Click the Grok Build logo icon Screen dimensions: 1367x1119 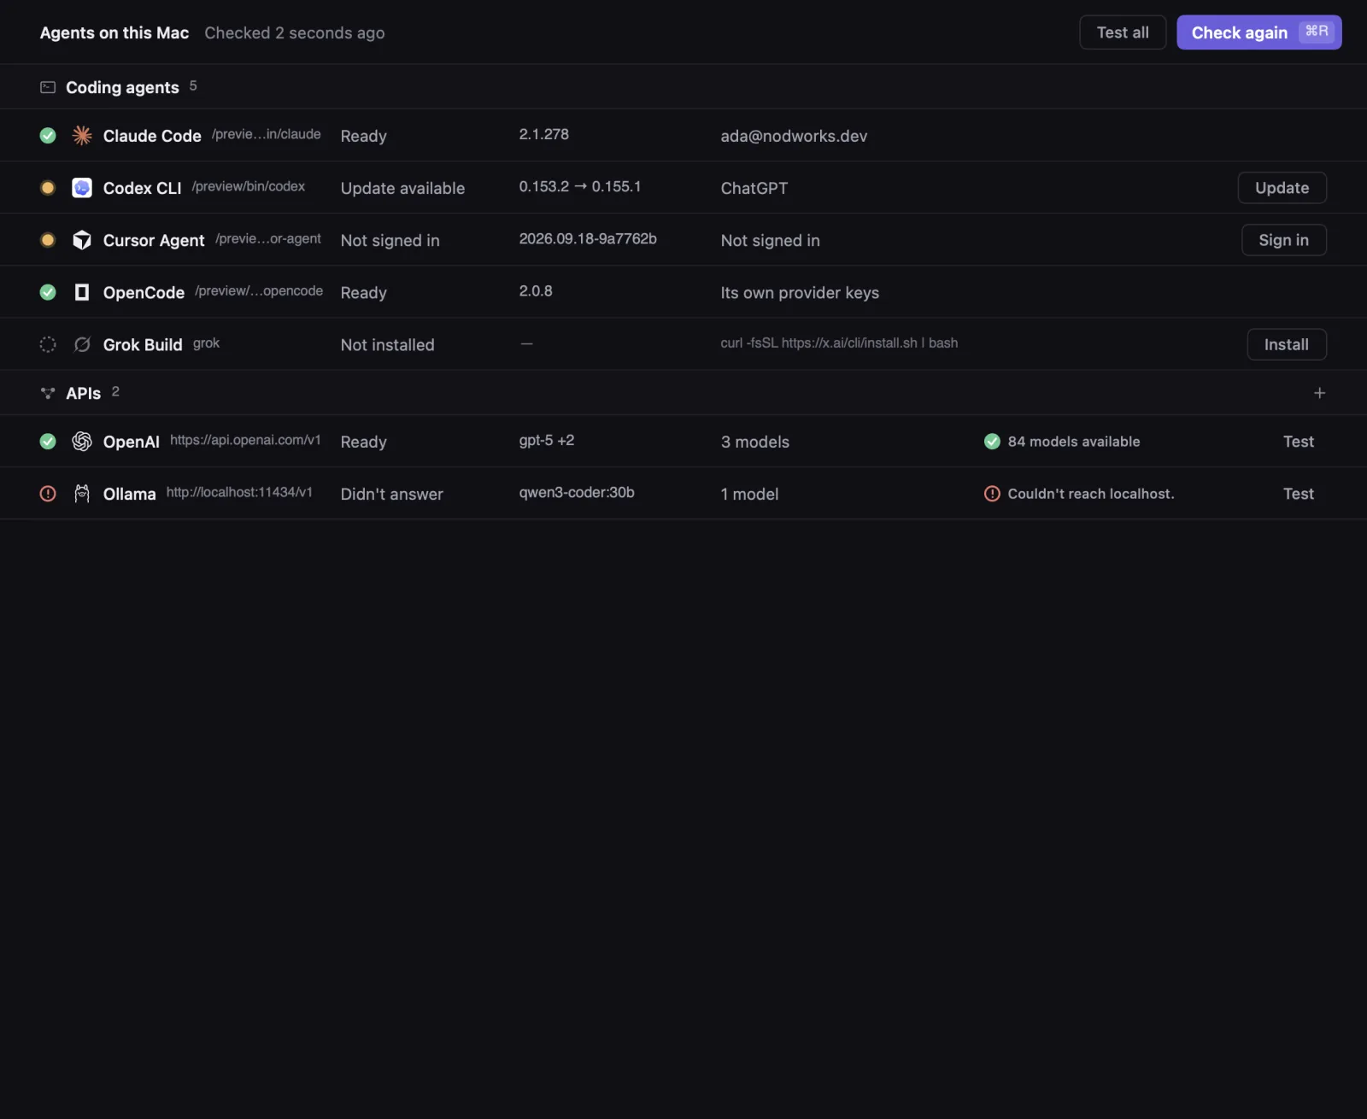coord(82,344)
